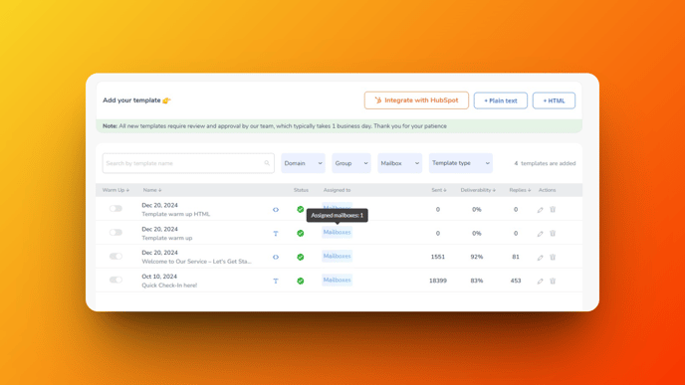Delete the Welcome to Our Service template
This screenshot has width=685, height=385.
pyautogui.click(x=553, y=257)
